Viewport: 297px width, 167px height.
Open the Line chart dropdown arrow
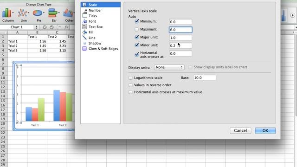[28, 13]
